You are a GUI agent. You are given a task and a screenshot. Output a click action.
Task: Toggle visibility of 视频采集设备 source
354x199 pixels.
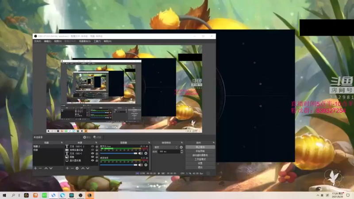pos(92,150)
